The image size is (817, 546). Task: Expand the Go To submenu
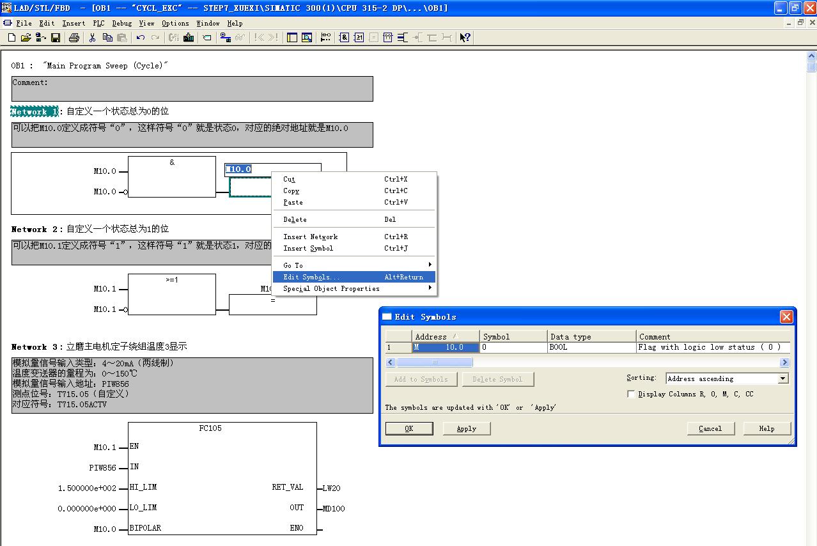[x=354, y=265]
